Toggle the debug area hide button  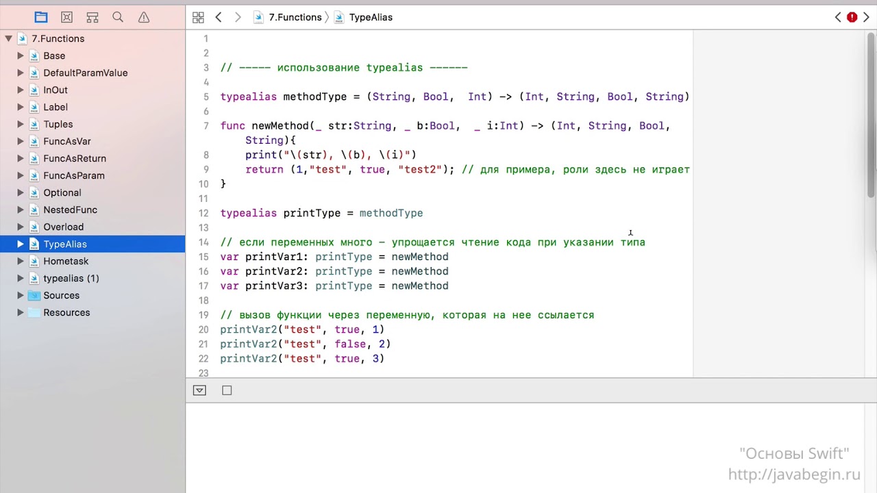(199, 390)
